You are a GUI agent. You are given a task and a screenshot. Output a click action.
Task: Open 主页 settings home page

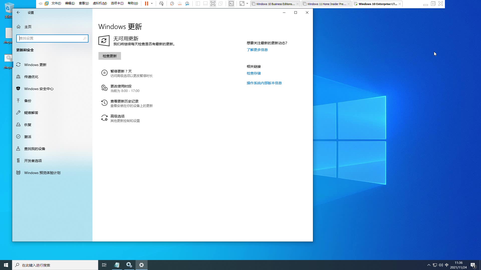tap(28, 27)
